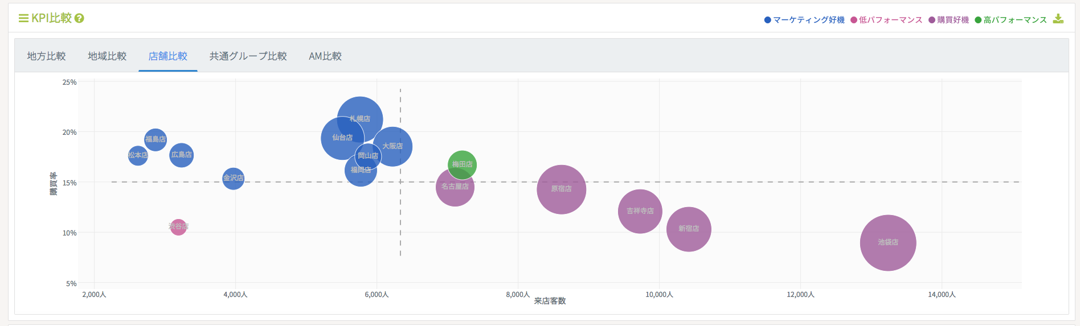This screenshot has width=1080, height=326.
Task: Click the 2,000人 x-axis label
Action: [94, 294]
